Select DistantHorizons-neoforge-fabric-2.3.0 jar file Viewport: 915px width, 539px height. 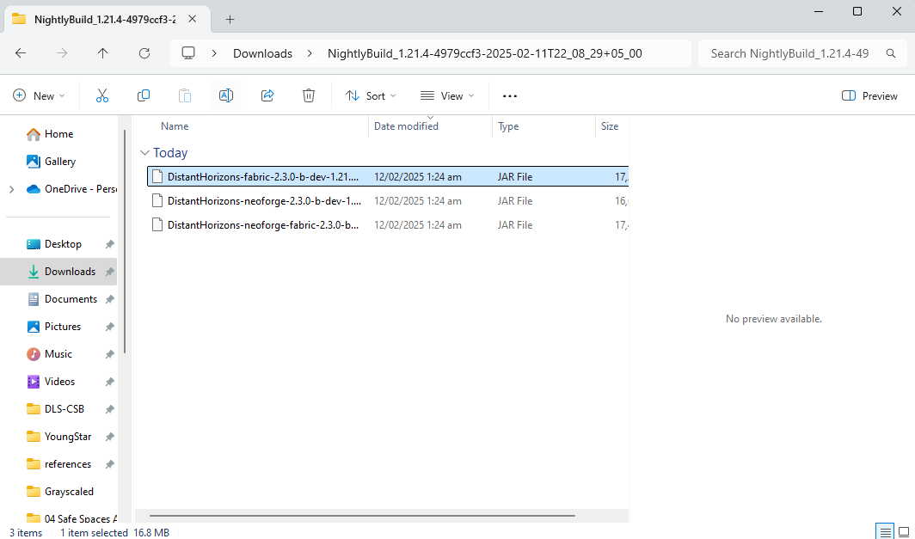point(388,224)
